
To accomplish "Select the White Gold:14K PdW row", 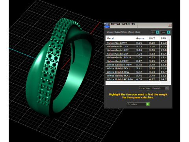I will 136,79.
